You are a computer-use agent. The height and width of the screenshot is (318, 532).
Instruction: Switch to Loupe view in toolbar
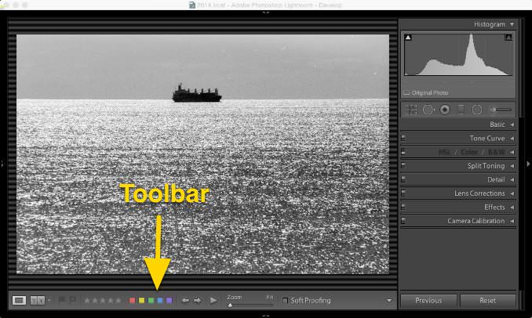click(x=19, y=301)
